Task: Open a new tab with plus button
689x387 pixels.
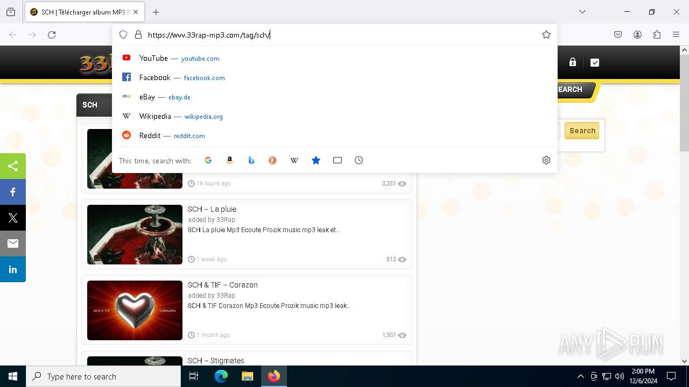Action: click(x=156, y=12)
